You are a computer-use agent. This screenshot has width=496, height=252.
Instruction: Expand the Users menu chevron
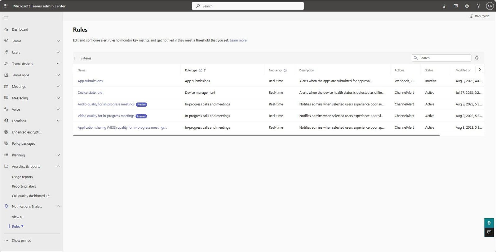[58, 52]
